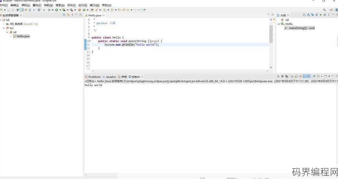Open the 运行(R) menu
The image size is (338, 179).
click(83, 5)
